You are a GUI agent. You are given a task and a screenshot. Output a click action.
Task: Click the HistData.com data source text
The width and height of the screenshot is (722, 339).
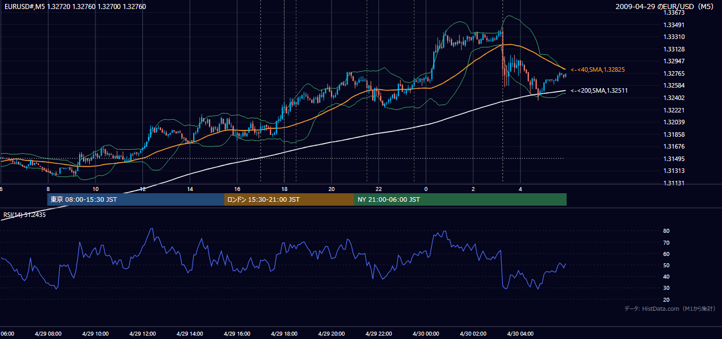[x=670, y=308]
